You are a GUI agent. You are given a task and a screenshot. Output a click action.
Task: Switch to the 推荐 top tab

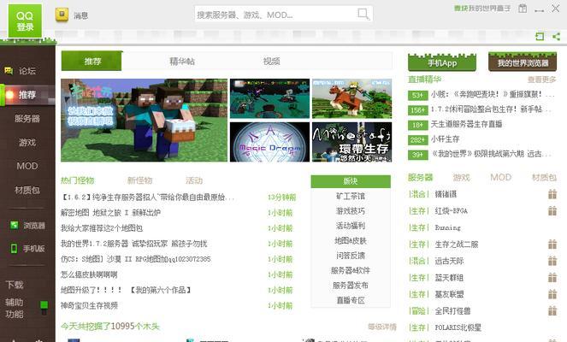point(92,61)
